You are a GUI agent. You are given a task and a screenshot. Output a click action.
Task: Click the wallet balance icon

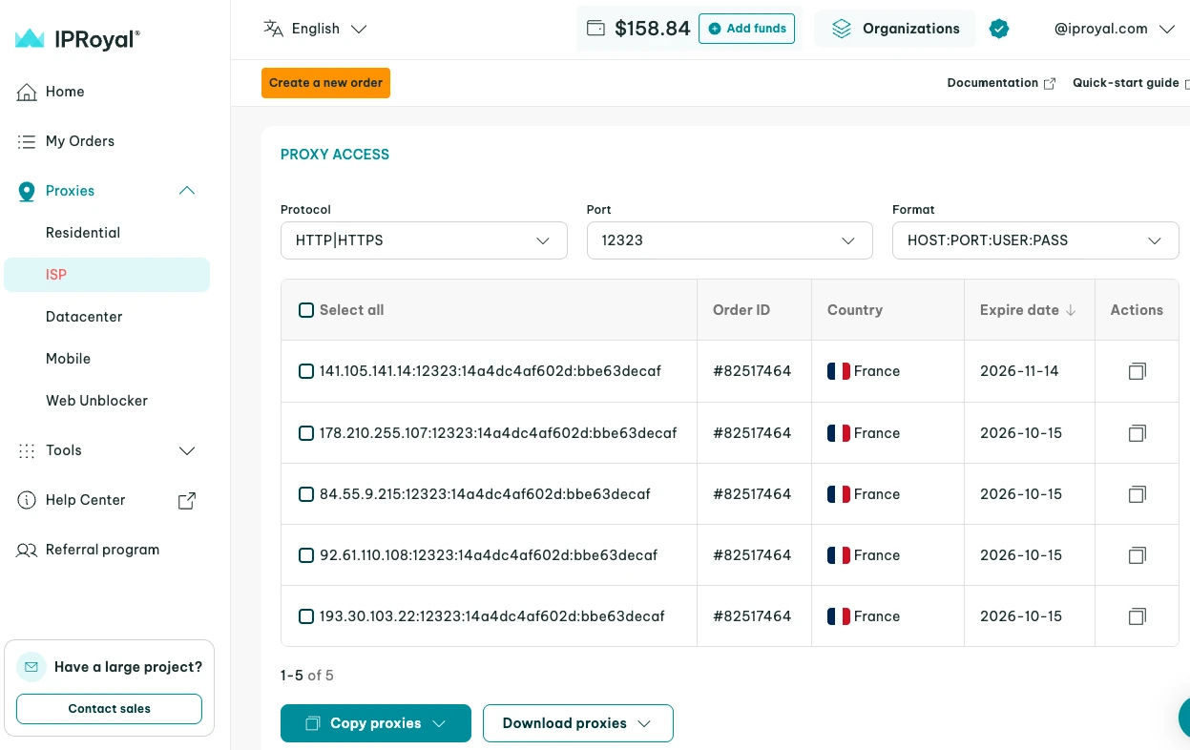(595, 29)
